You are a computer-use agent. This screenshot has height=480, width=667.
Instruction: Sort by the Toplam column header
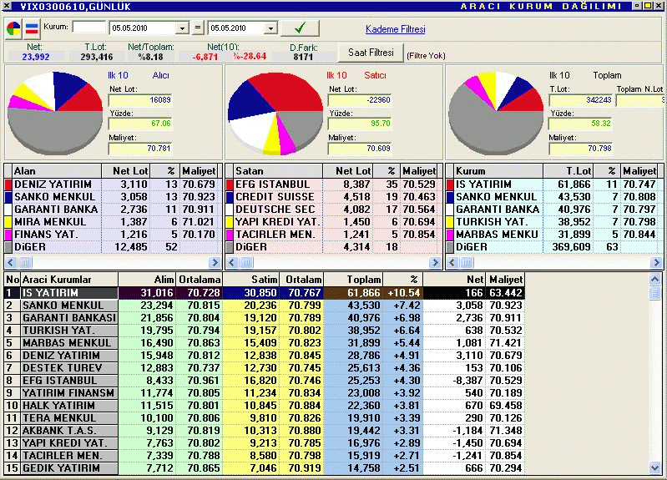coord(353,280)
